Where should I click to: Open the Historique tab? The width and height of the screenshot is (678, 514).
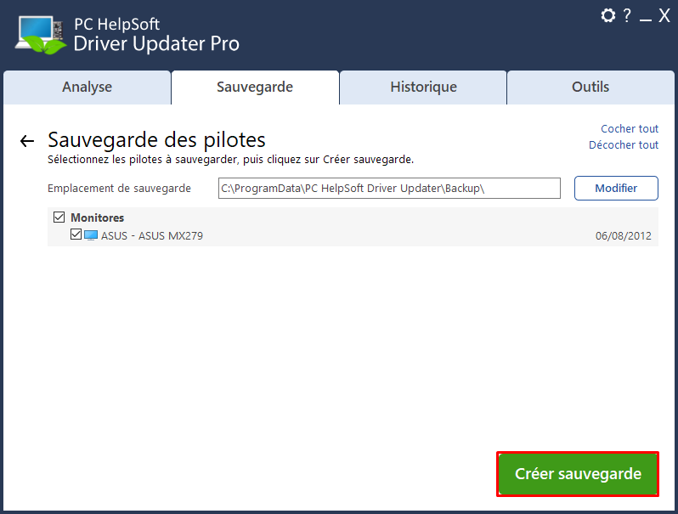pos(423,88)
